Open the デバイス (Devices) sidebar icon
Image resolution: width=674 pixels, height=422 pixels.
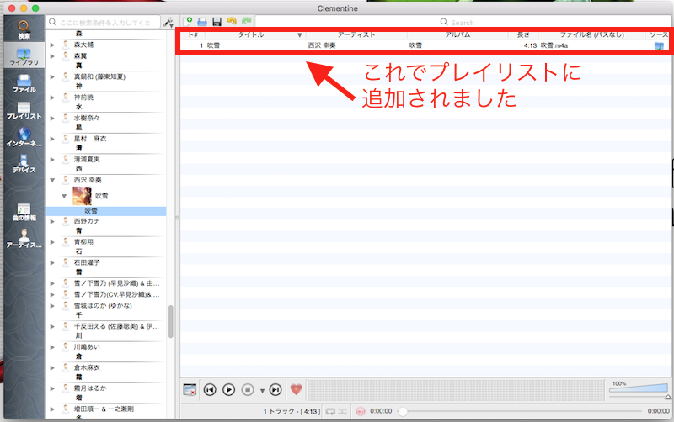pos(24,164)
